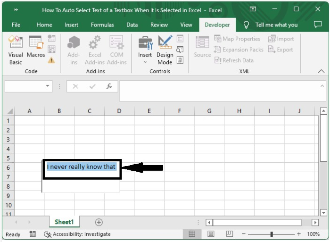Click horizontal scrollbar right arrow
The image size is (330, 242).
tap(315, 222)
